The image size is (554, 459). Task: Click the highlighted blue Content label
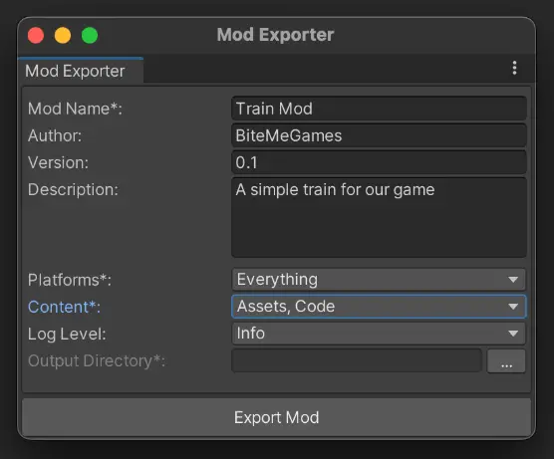point(64,307)
